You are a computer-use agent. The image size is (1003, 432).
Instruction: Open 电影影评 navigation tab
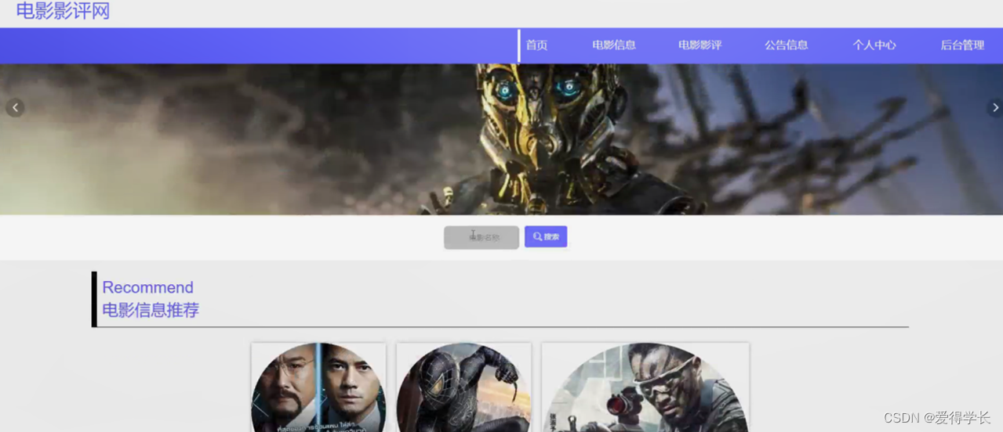700,45
